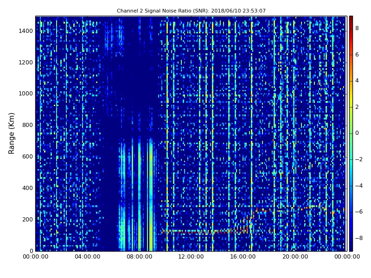This screenshot has width=371, height=278.
Task: Click the y-axis tick label '1200'
Action: coord(26,63)
